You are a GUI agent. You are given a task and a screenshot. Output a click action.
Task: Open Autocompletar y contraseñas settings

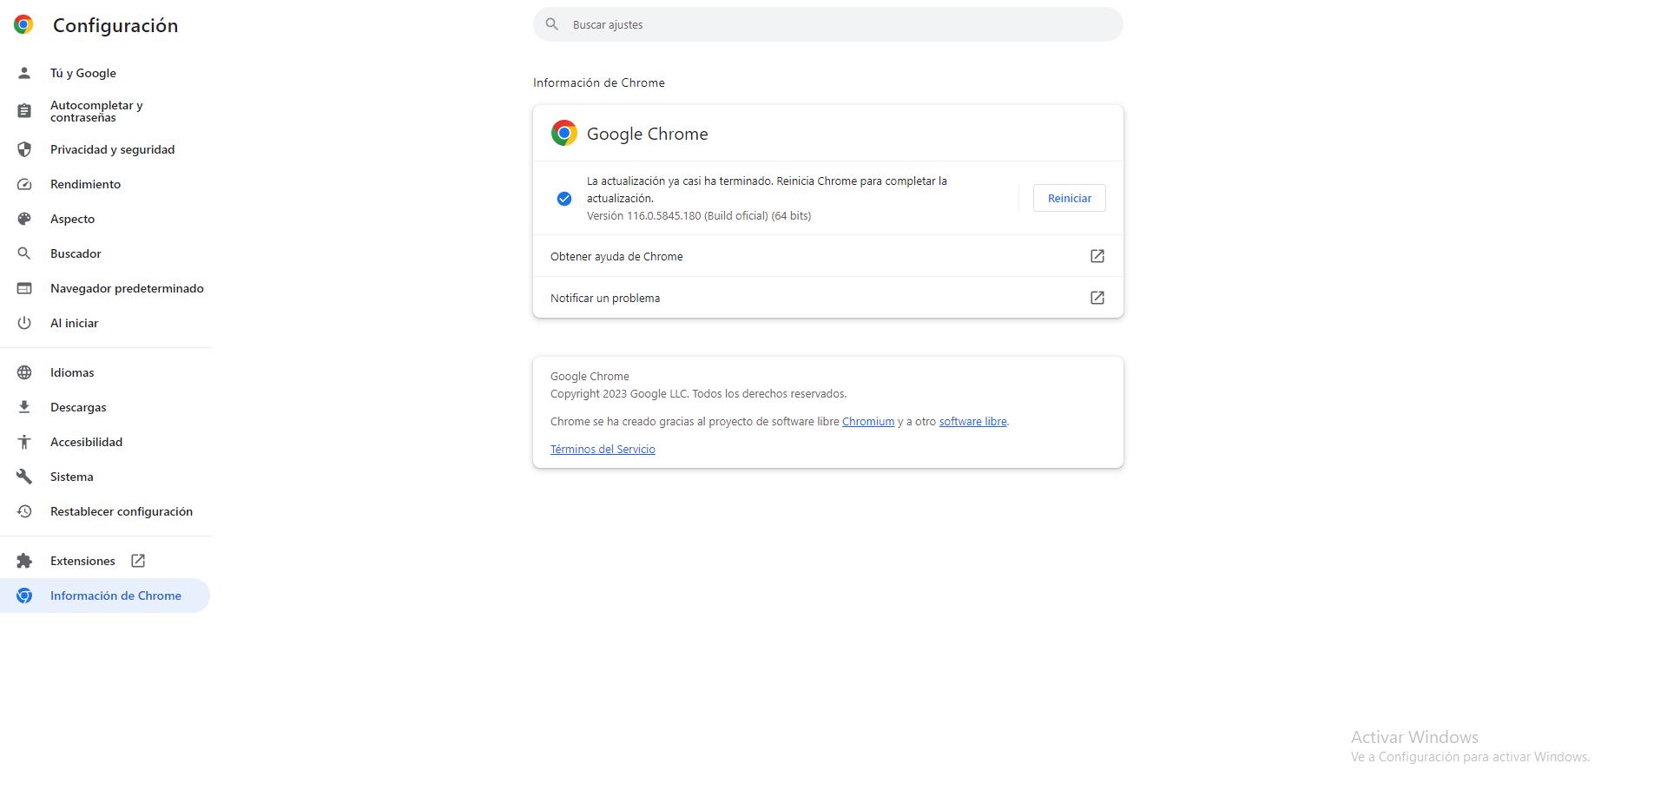coord(96,111)
